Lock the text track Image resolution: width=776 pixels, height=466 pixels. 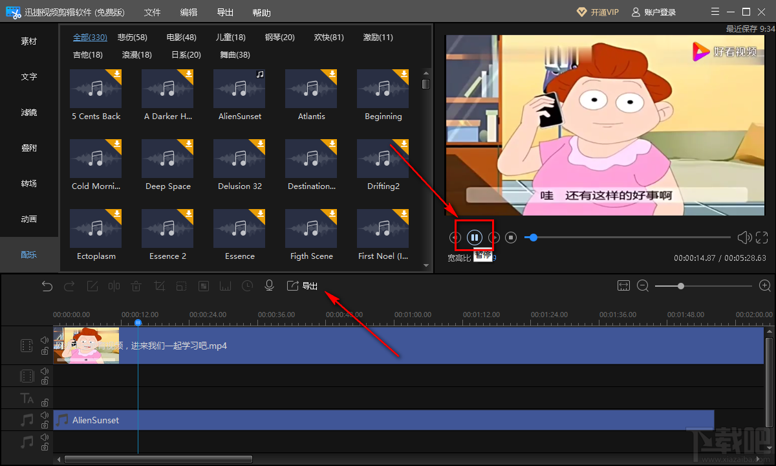click(45, 403)
